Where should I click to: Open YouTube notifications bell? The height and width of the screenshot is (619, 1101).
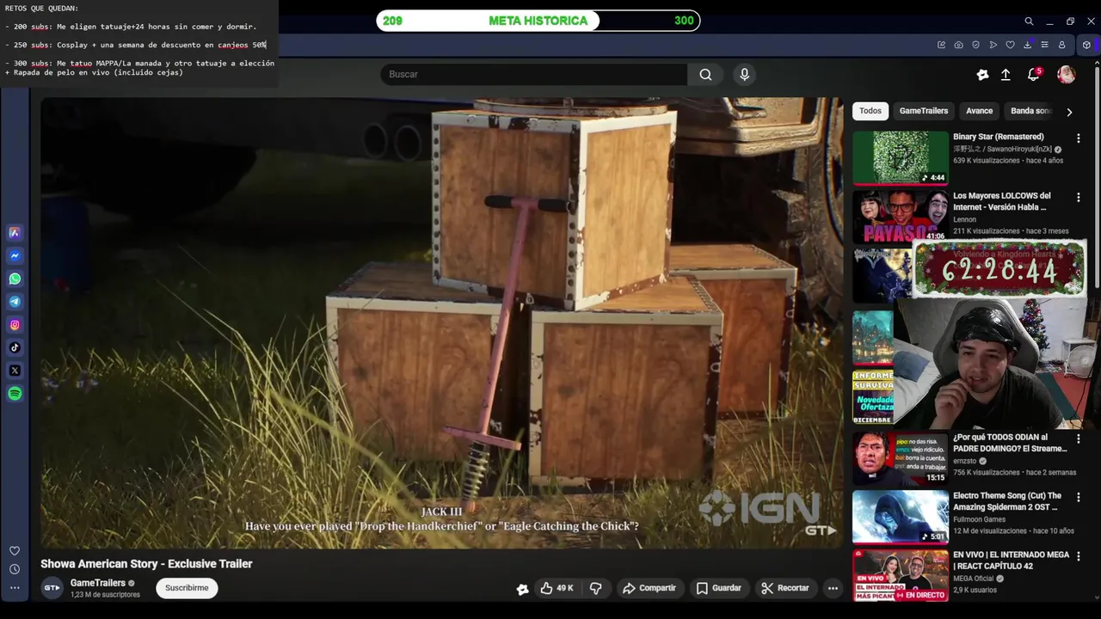coord(1034,75)
